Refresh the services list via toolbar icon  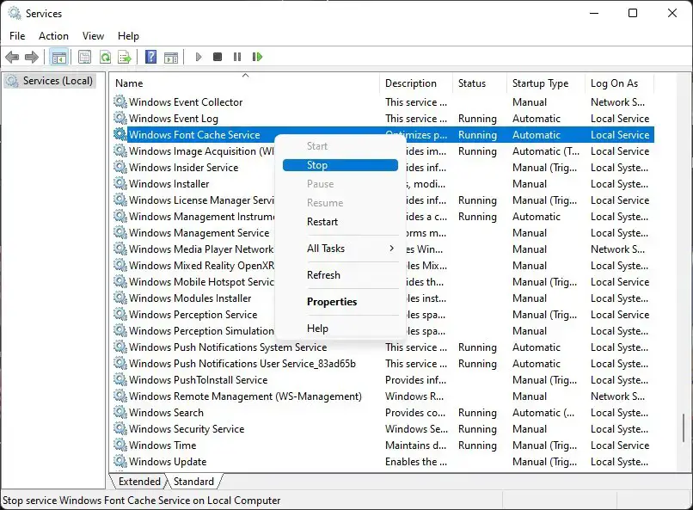[x=104, y=57]
